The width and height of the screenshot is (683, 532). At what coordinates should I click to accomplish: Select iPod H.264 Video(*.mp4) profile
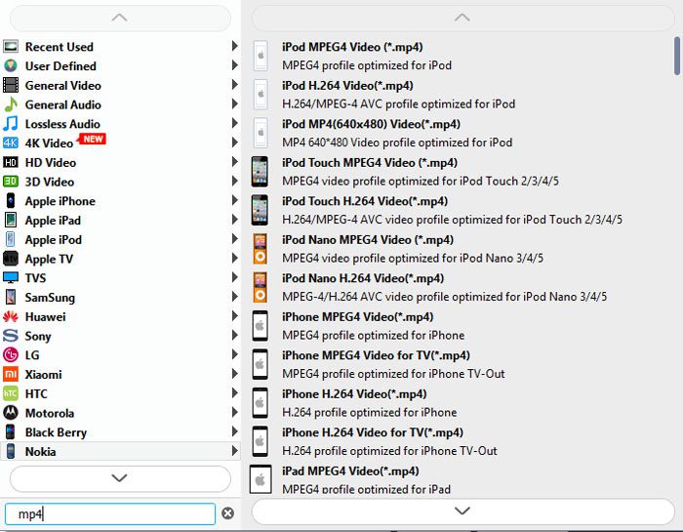click(462, 95)
